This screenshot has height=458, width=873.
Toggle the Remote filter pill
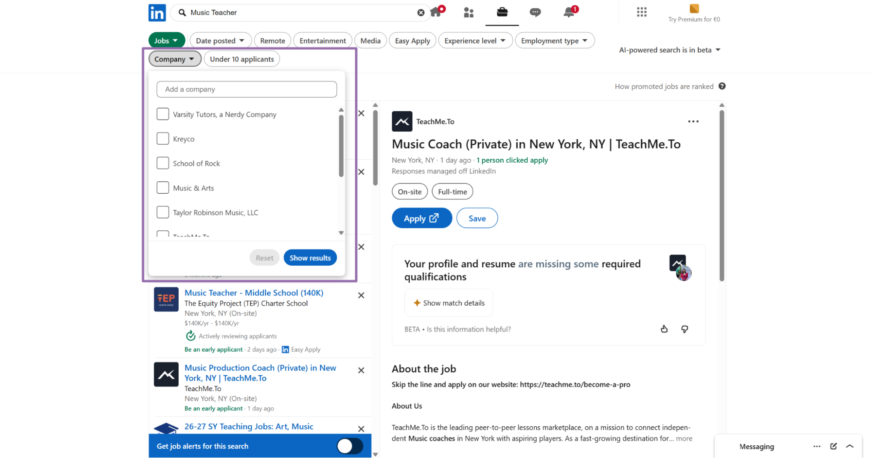(x=273, y=41)
